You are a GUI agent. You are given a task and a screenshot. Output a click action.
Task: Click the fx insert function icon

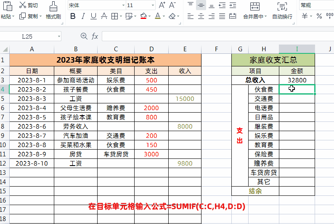coord(95,37)
